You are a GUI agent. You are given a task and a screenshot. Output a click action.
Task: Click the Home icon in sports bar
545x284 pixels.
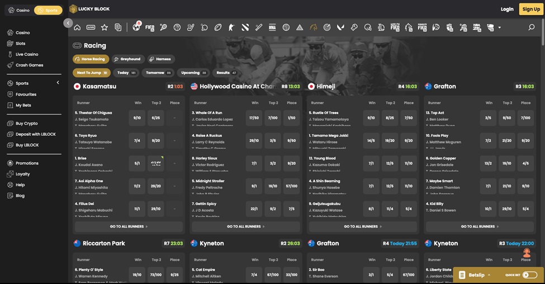[77, 27]
